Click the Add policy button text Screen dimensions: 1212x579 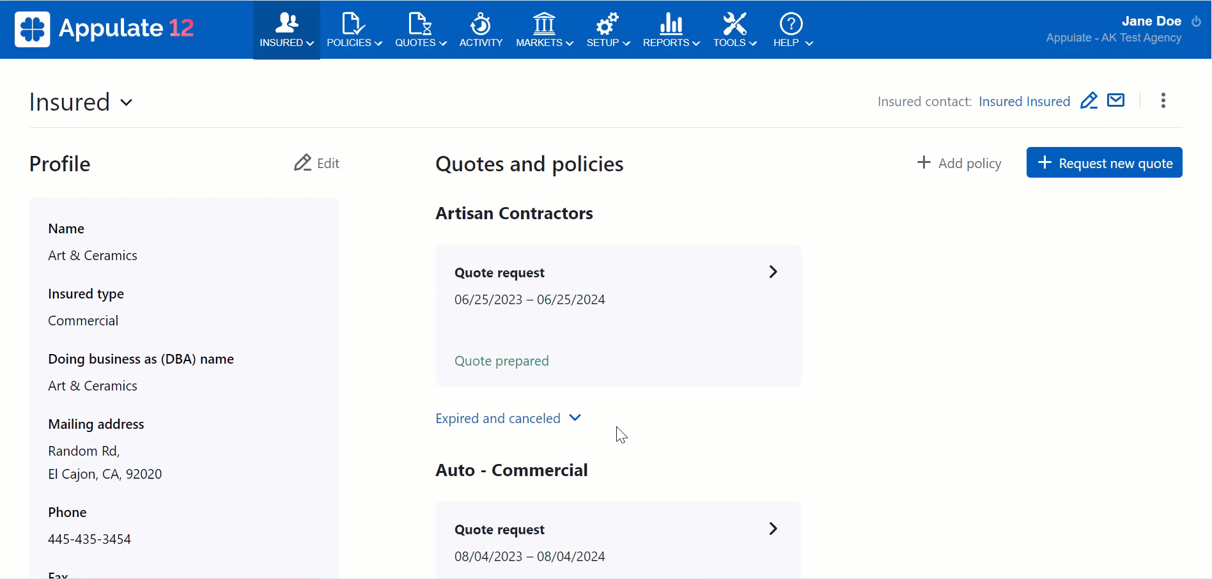pyautogui.click(x=970, y=163)
